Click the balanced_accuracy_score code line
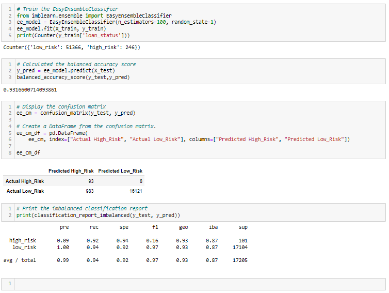The height and width of the screenshot is (293, 389). click(73, 78)
